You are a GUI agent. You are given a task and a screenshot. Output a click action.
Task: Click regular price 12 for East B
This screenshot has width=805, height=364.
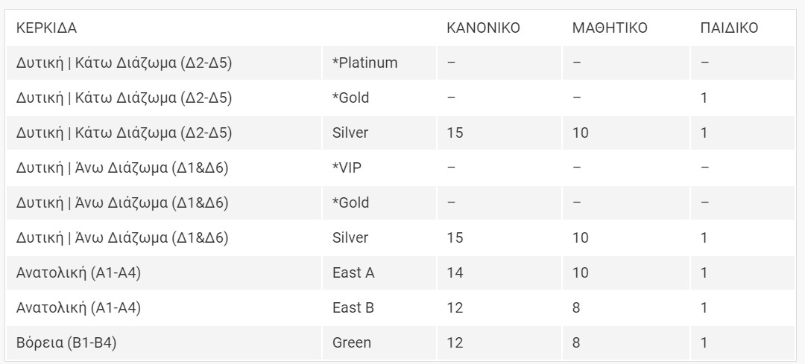pos(455,307)
